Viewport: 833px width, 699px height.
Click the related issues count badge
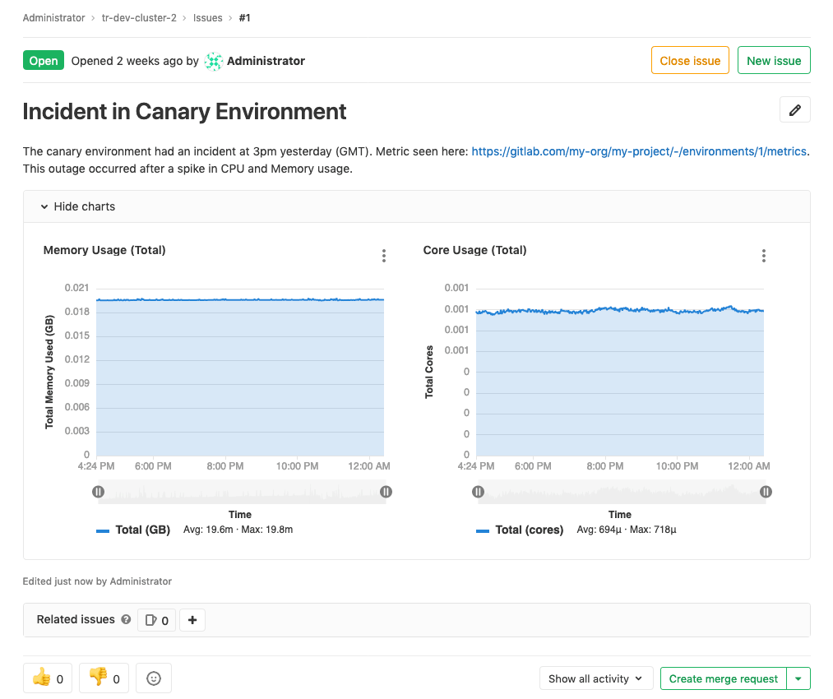tap(155, 620)
